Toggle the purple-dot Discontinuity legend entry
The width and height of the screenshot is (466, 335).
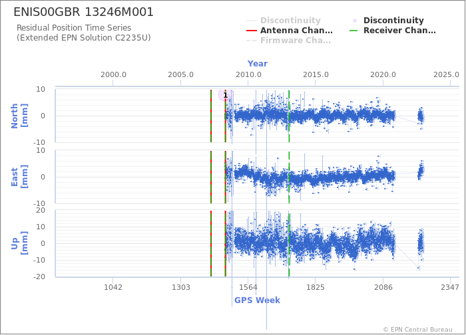point(387,20)
